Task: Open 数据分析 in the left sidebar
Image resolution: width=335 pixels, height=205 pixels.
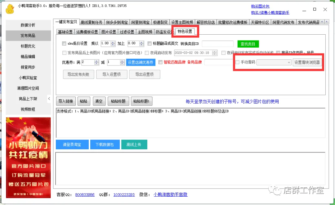Action: [28, 25]
